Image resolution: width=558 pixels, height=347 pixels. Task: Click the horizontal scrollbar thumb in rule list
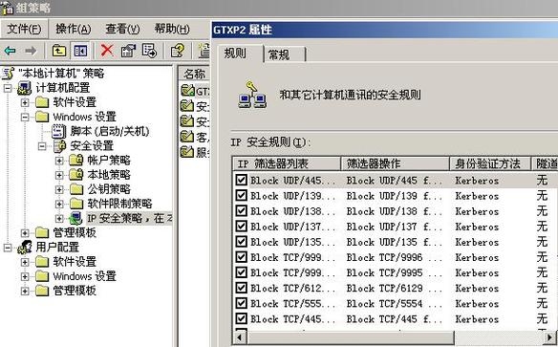(x=351, y=337)
